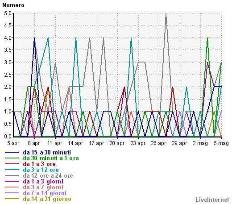Click the green legend line swatch
The width and height of the screenshot is (232, 204).
pyautogui.click(x=12, y=158)
